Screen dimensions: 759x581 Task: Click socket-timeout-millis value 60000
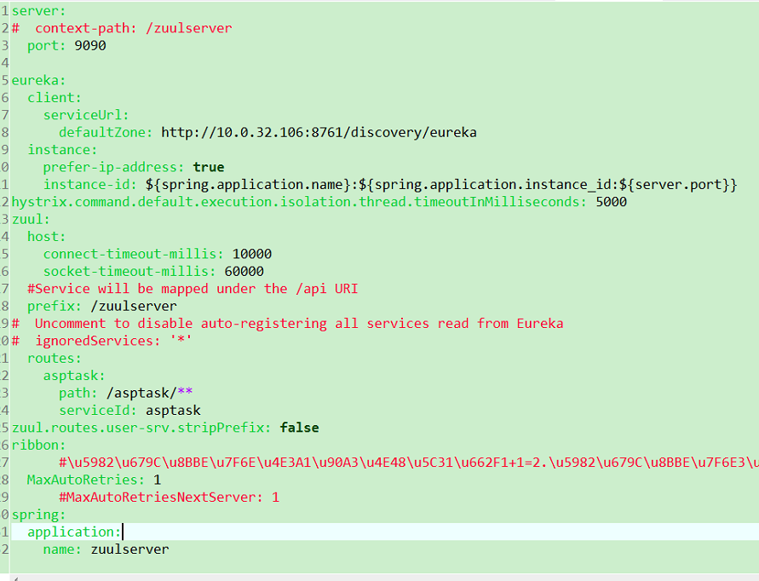(x=243, y=270)
